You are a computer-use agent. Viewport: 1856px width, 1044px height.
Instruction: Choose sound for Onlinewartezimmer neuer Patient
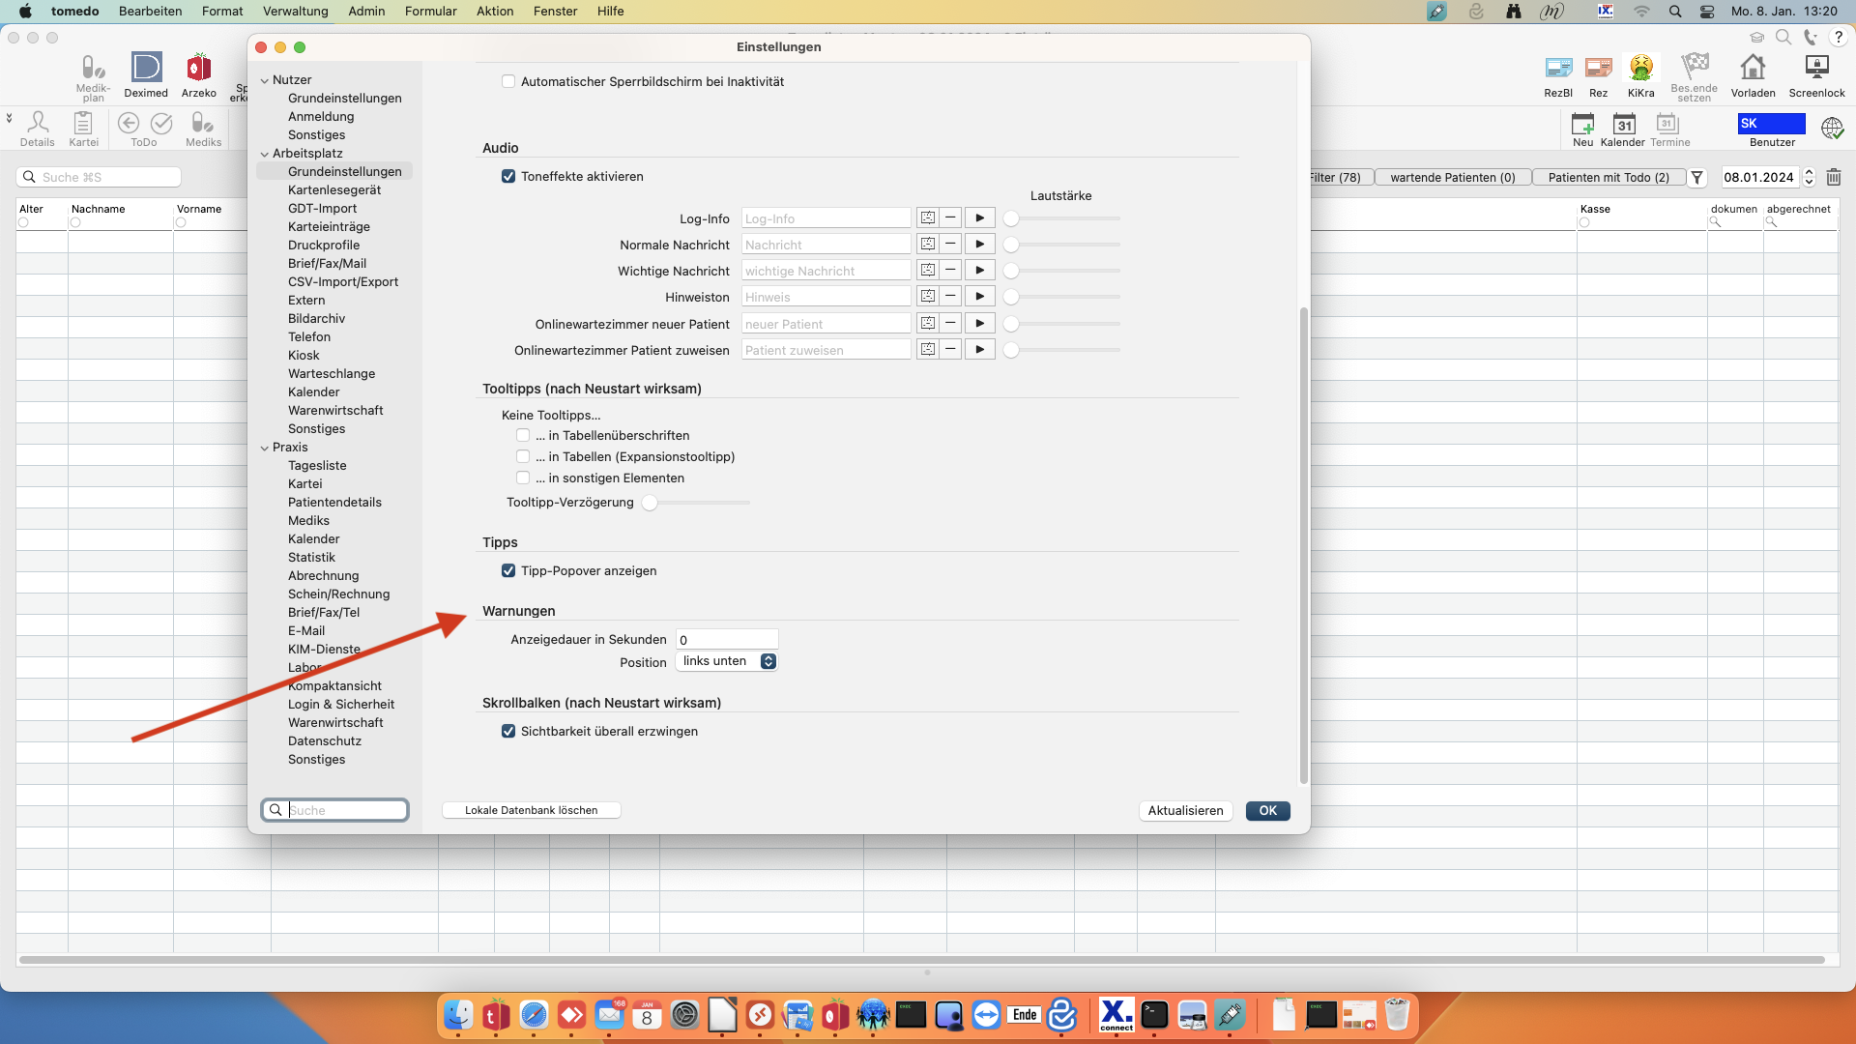(x=927, y=324)
